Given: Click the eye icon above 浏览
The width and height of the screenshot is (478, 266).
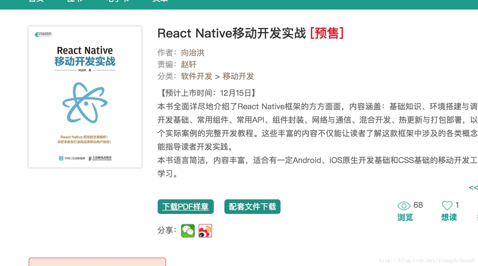Looking at the screenshot, I should coord(404,206).
